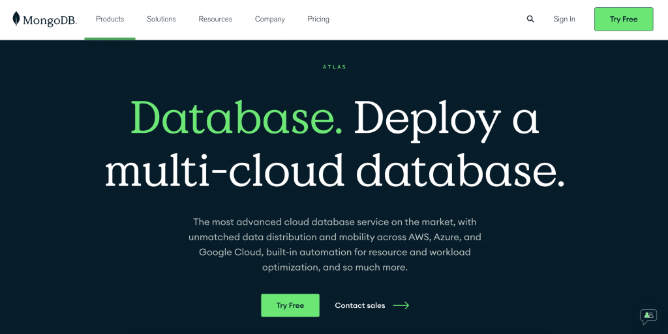
Task: Go to the Pricing page
Action: 318,19
